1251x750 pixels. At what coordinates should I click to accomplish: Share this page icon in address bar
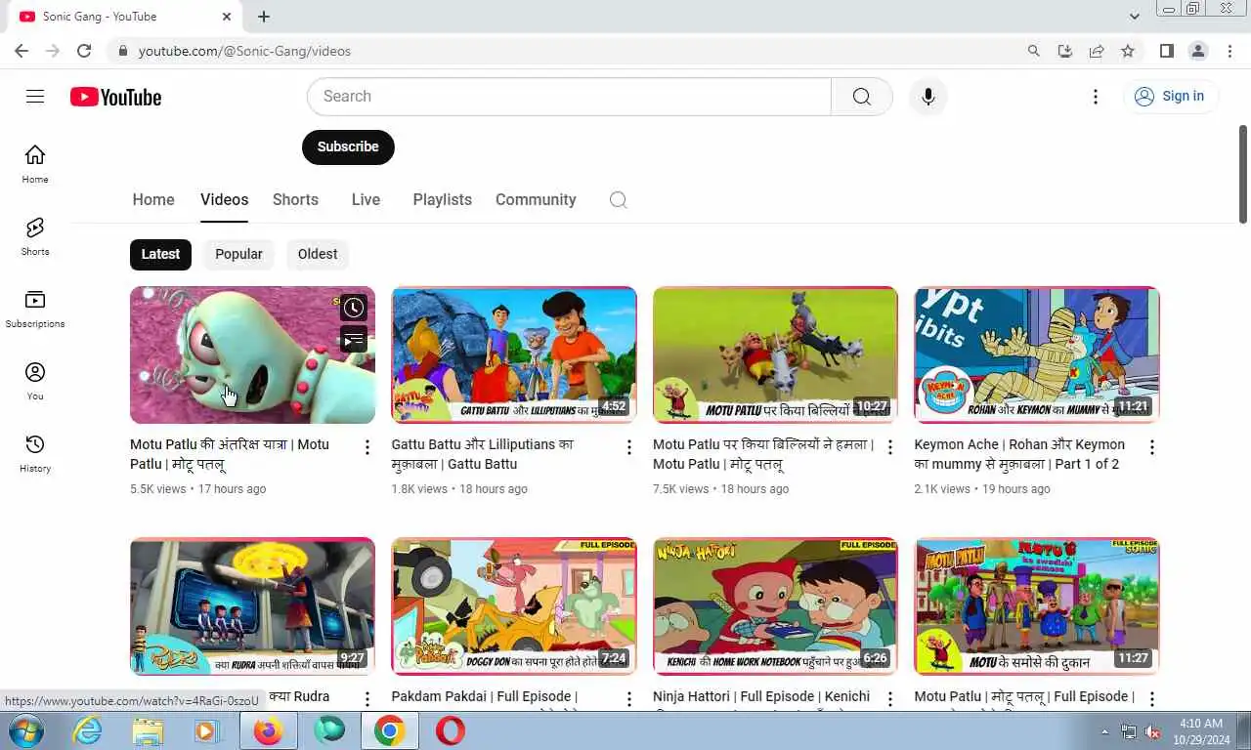pos(1097,51)
